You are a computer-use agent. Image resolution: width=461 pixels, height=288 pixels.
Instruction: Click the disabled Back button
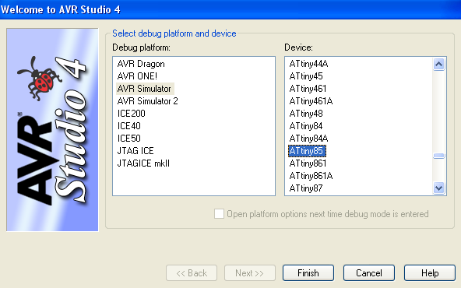tap(192, 273)
